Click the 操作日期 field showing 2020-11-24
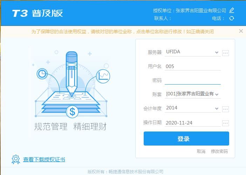Image resolution: width=246 pixels, height=175 pixels. tap(193, 123)
